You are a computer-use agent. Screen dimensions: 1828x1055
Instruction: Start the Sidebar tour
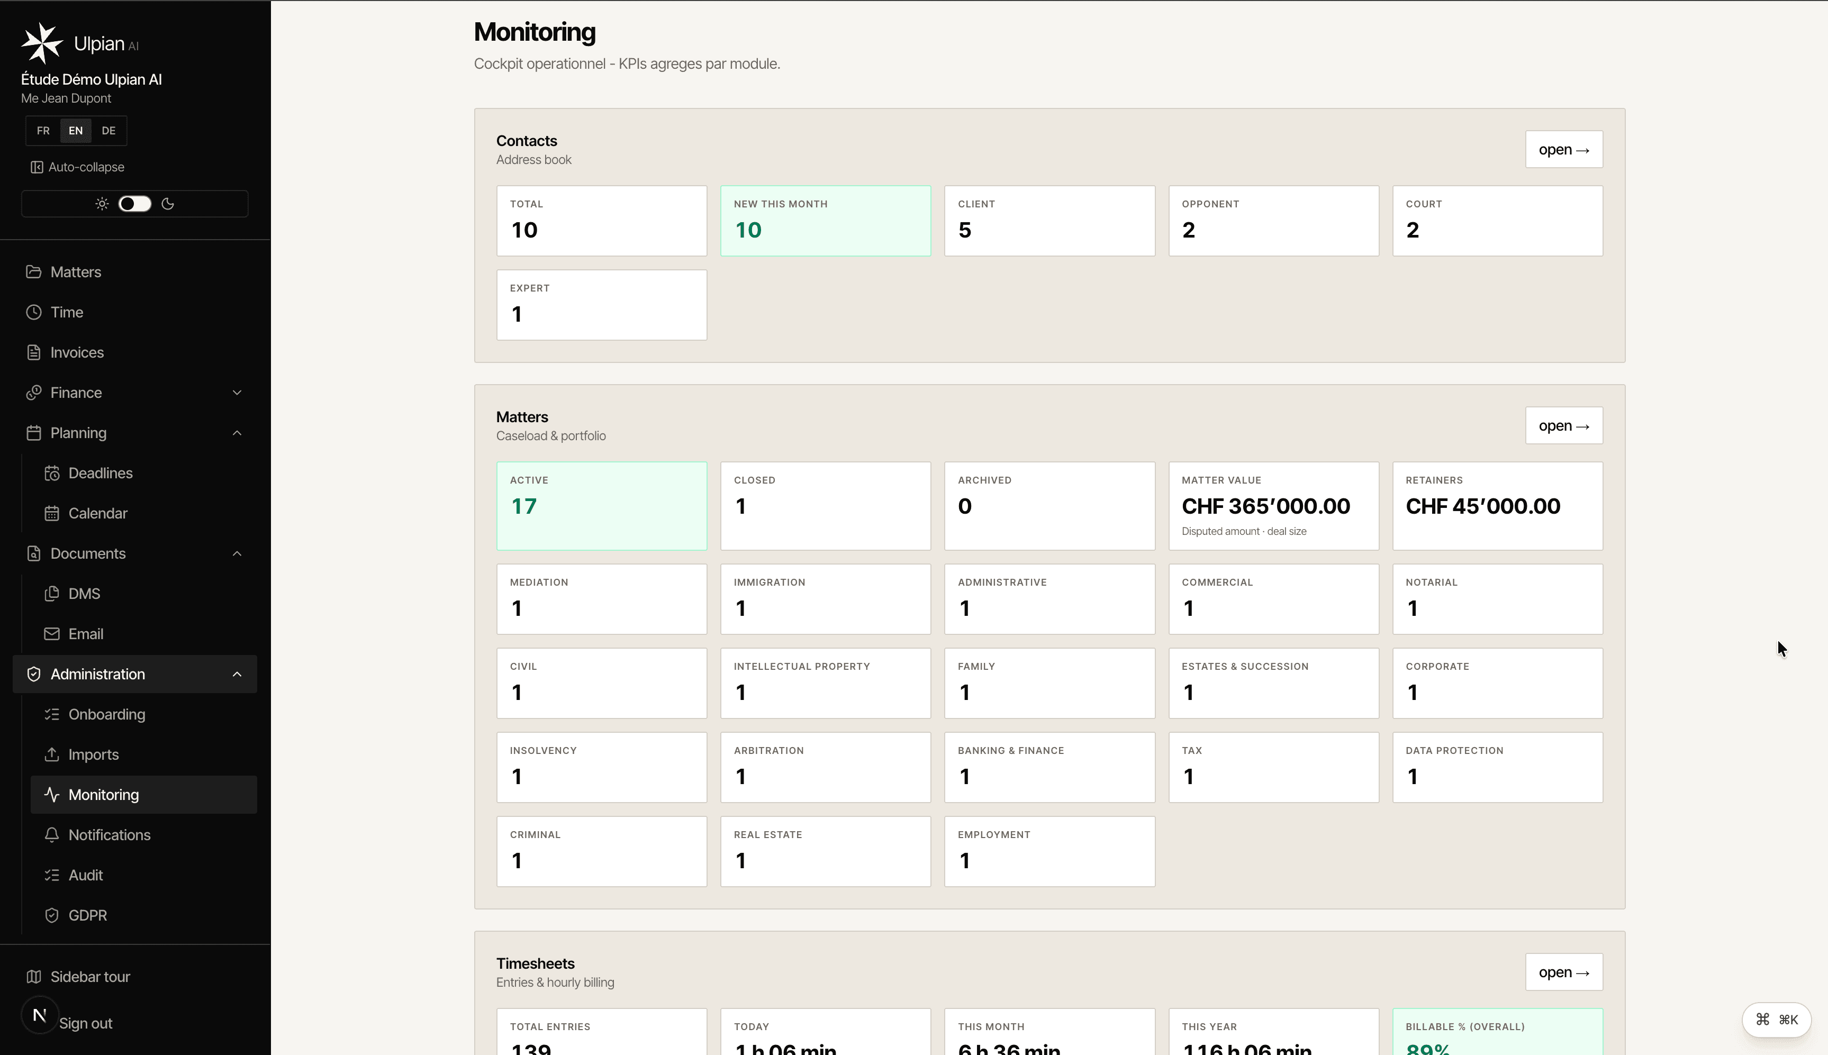pos(135,977)
